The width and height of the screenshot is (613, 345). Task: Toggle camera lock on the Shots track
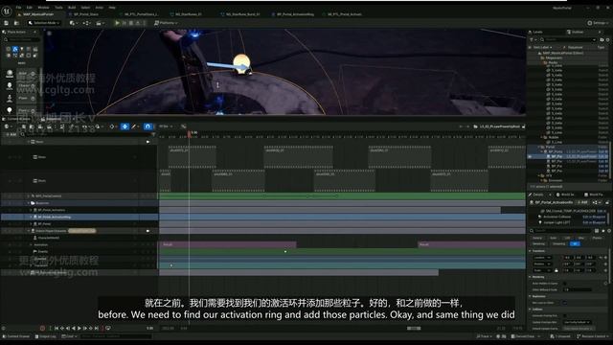coord(148,142)
